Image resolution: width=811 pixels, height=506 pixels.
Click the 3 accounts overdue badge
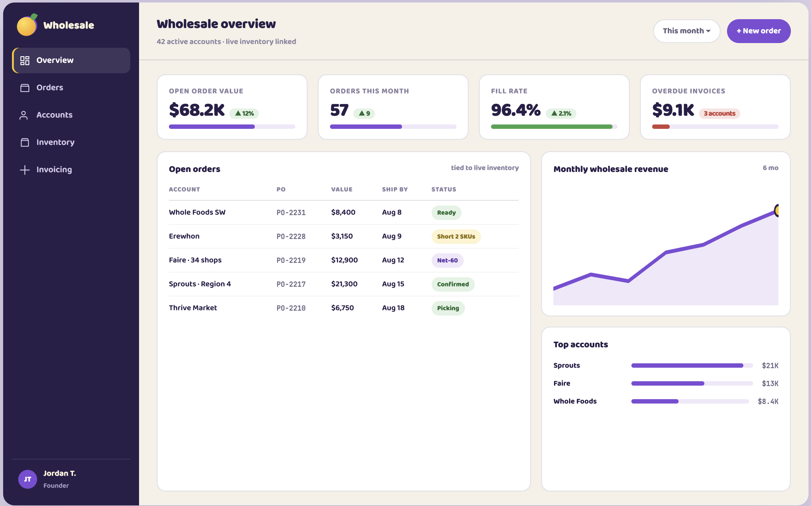(719, 113)
